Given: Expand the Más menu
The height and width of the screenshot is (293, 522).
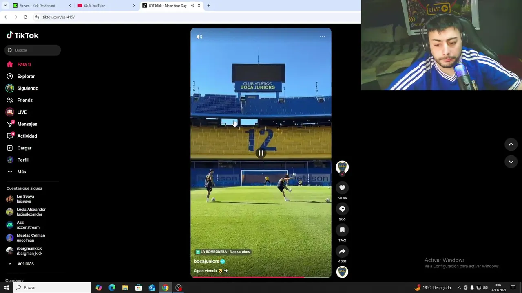Looking at the screenshot, I should point(16,172).
